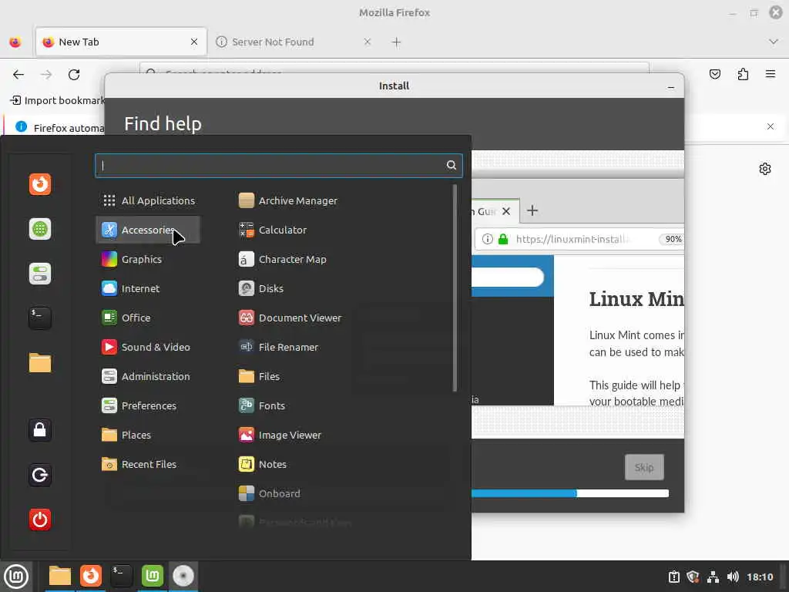Select the Internet category

tap(148, 288)
